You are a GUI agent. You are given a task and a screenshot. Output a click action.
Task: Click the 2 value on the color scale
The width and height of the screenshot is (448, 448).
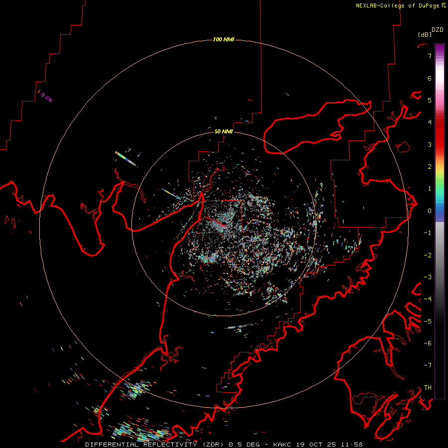[x=430, y=167]
